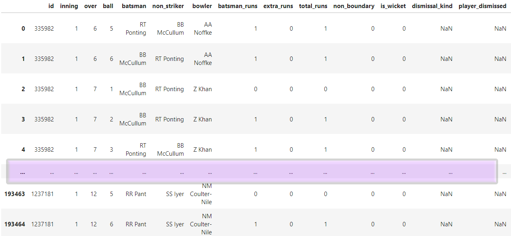Select the 'player_dismissed' column header
511x236 pixels.
482,6
